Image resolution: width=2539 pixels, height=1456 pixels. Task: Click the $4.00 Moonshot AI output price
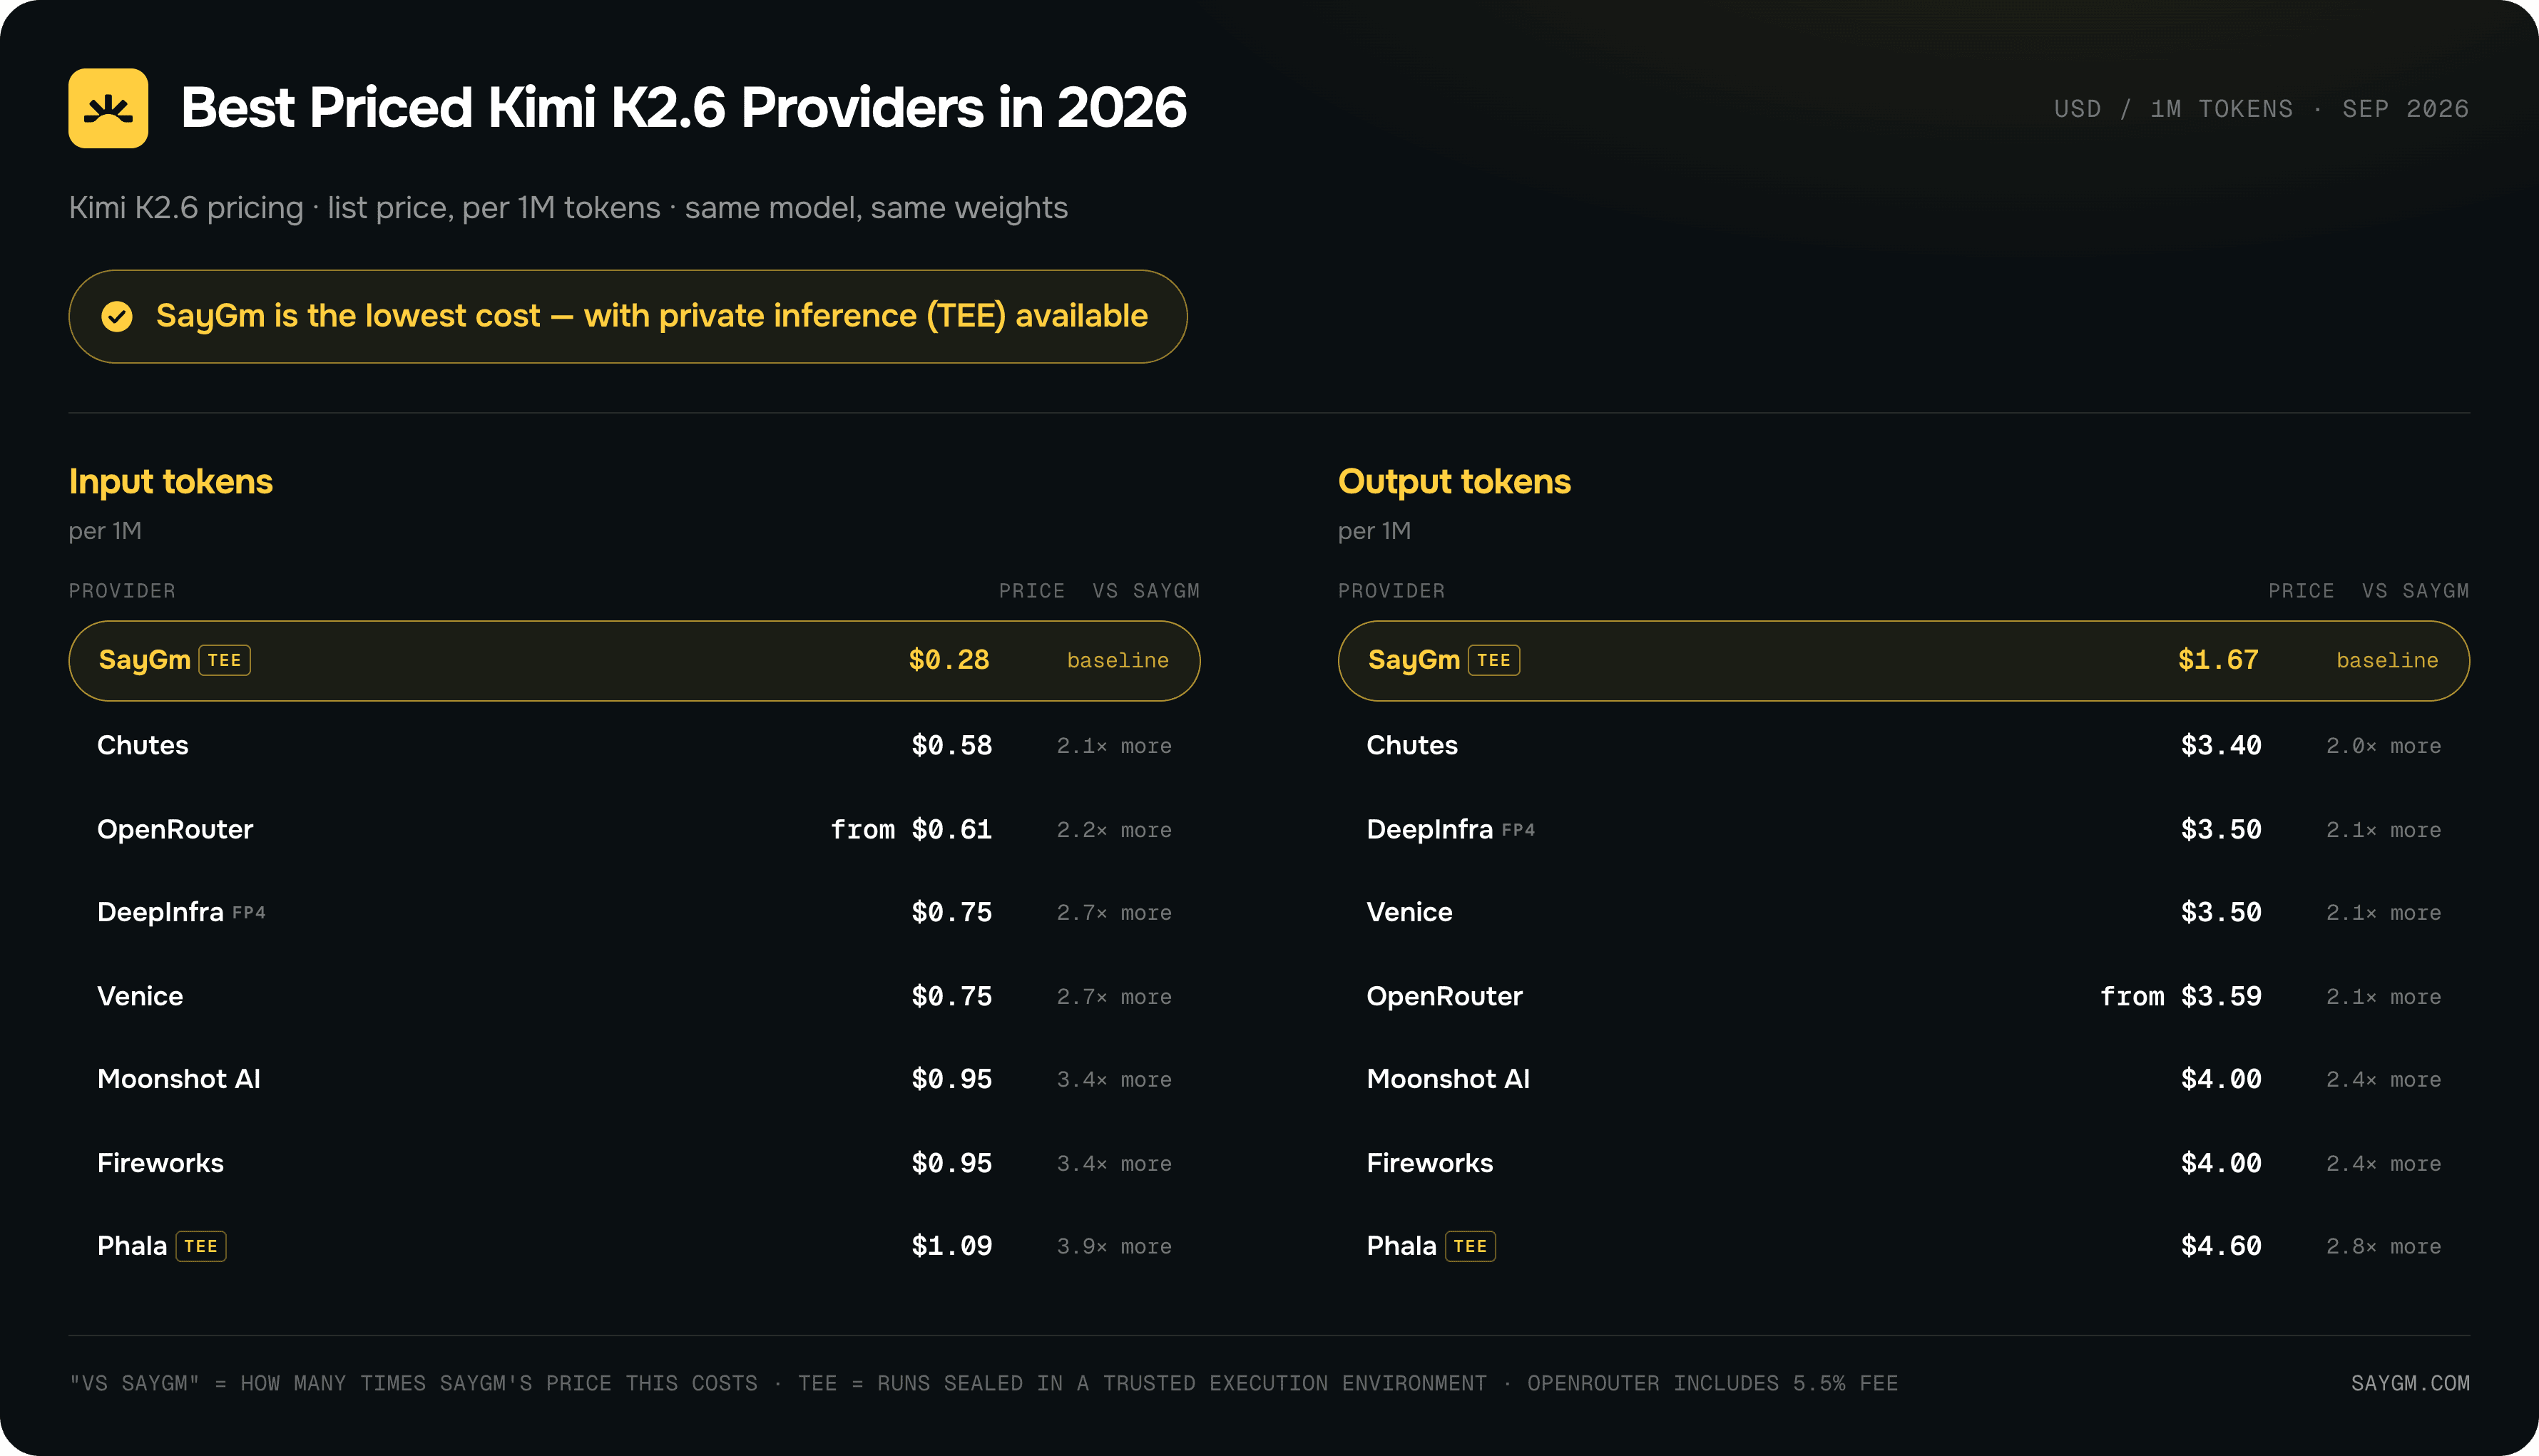click(2221, 1080)
